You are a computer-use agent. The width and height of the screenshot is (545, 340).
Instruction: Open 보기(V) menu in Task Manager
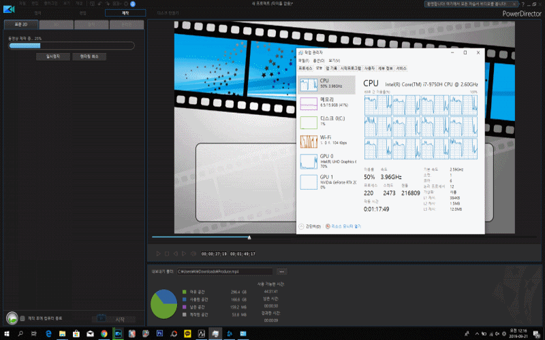tap(334, 61)
